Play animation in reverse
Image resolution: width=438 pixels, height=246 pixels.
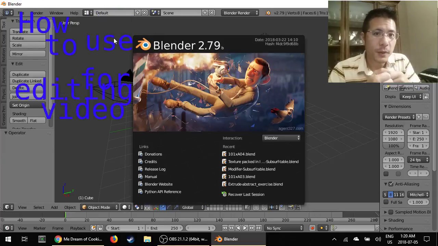pos(238,228)
